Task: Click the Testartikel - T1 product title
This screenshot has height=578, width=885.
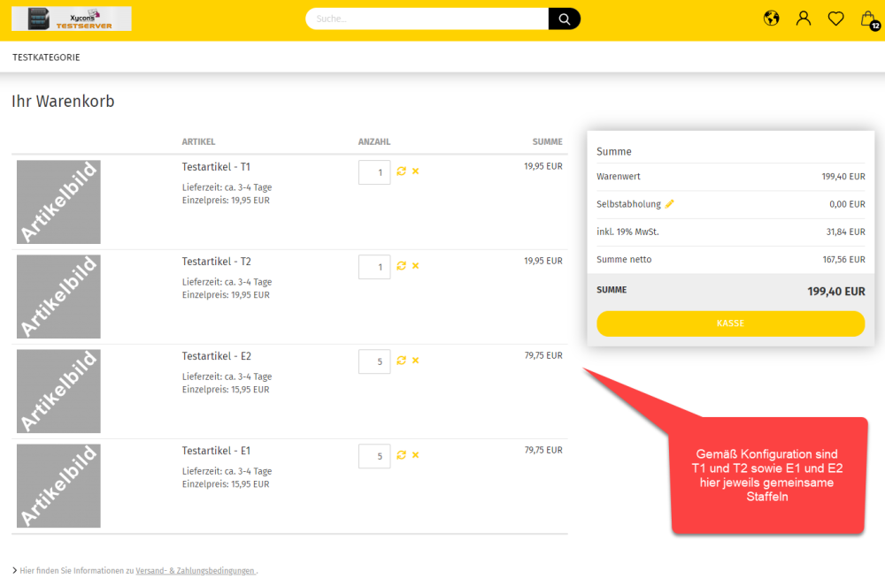Action: click(216, 167)
